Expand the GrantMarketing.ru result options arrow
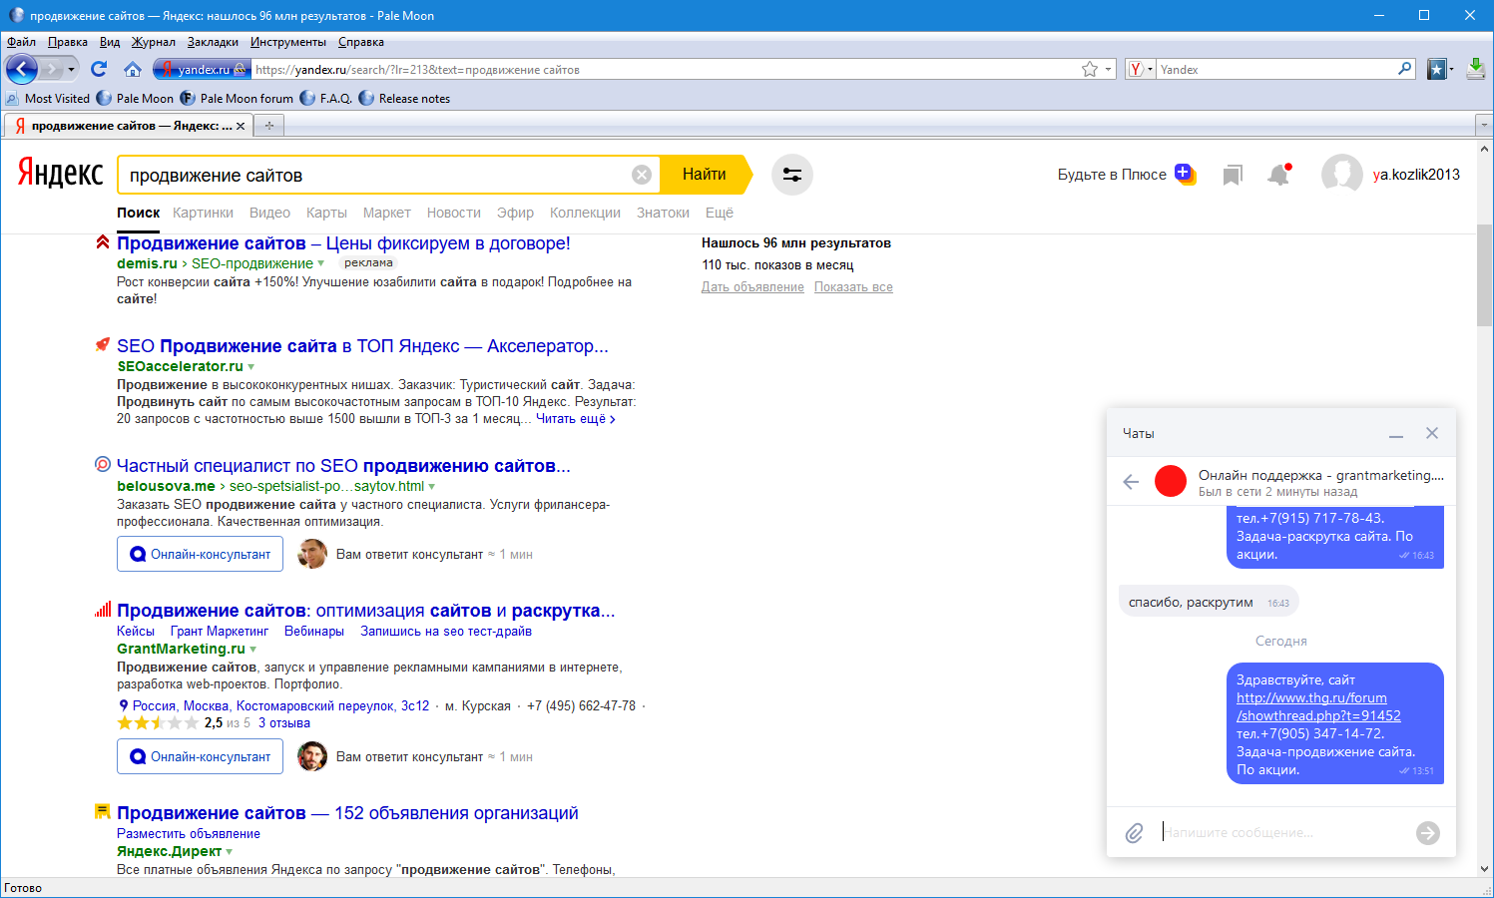This screenshot has width=1494, height=898. 253,650
